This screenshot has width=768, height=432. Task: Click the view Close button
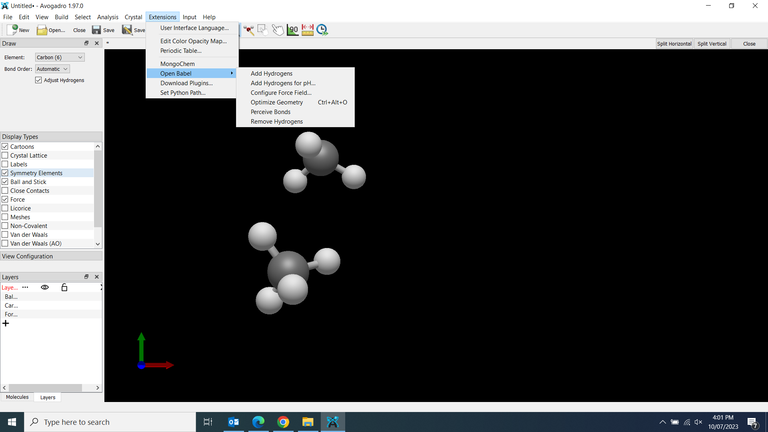tap(749, 44)
